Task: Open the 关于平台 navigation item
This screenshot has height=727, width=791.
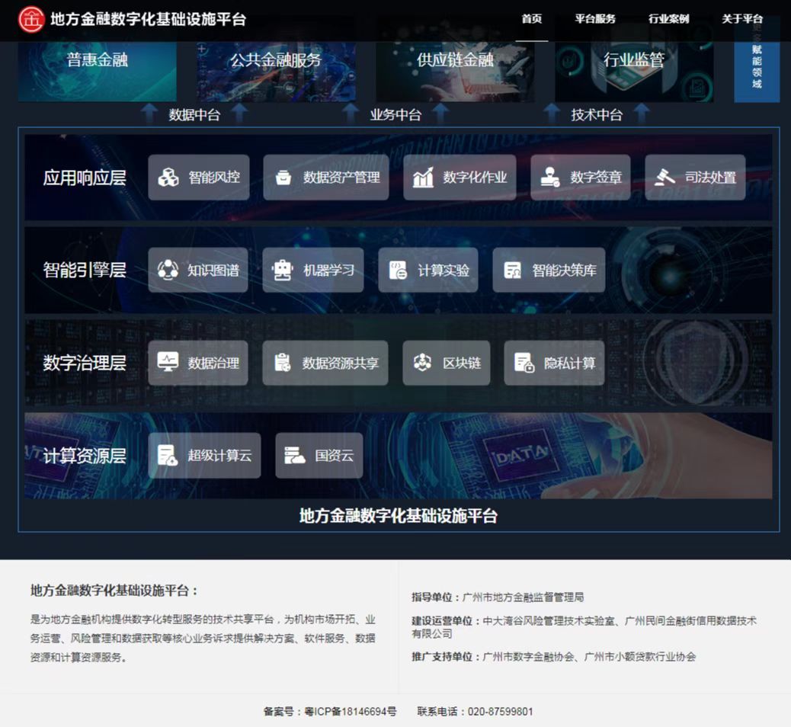Action: (x=742, y=19)
